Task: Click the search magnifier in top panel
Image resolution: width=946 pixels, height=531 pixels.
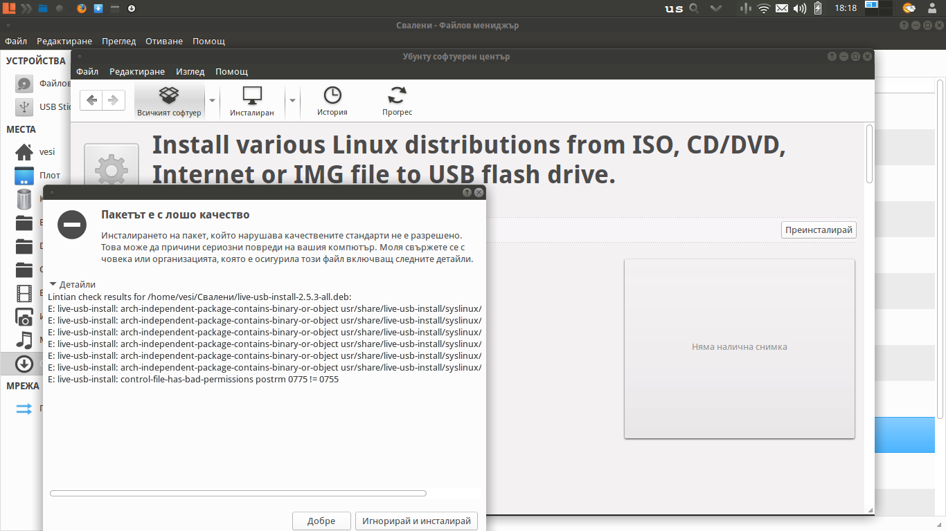Action: coord(693,9)
